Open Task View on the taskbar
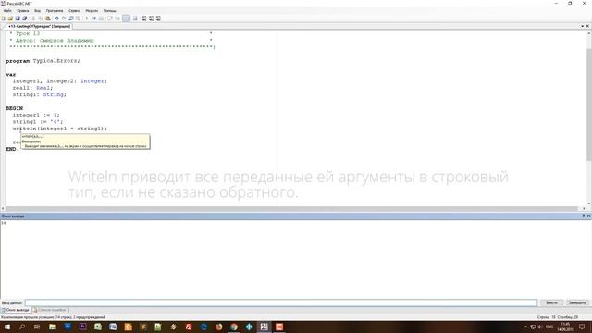Image resolution: width=592 pixels, height=333 pixels. click(37, 327)
